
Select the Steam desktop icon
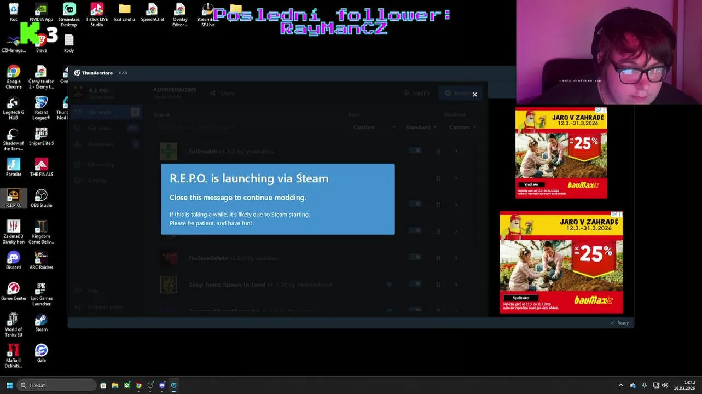tap(41, 322)
